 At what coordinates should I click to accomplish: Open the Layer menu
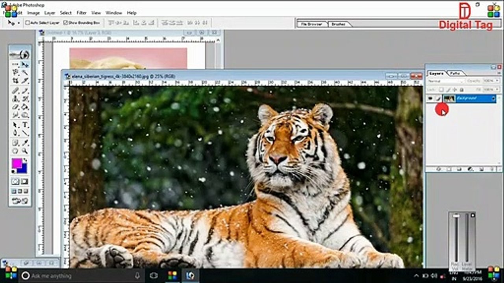pos(50,13)
